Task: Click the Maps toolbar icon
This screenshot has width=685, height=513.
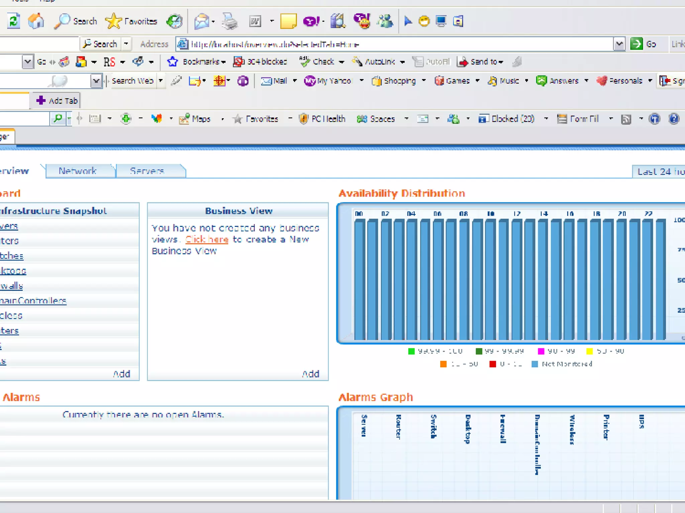Action: 184,119
